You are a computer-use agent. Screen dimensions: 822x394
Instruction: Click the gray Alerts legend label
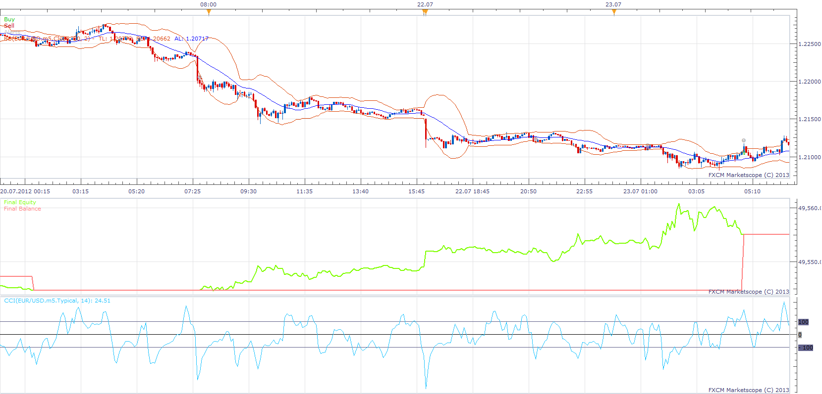point(12,32)
